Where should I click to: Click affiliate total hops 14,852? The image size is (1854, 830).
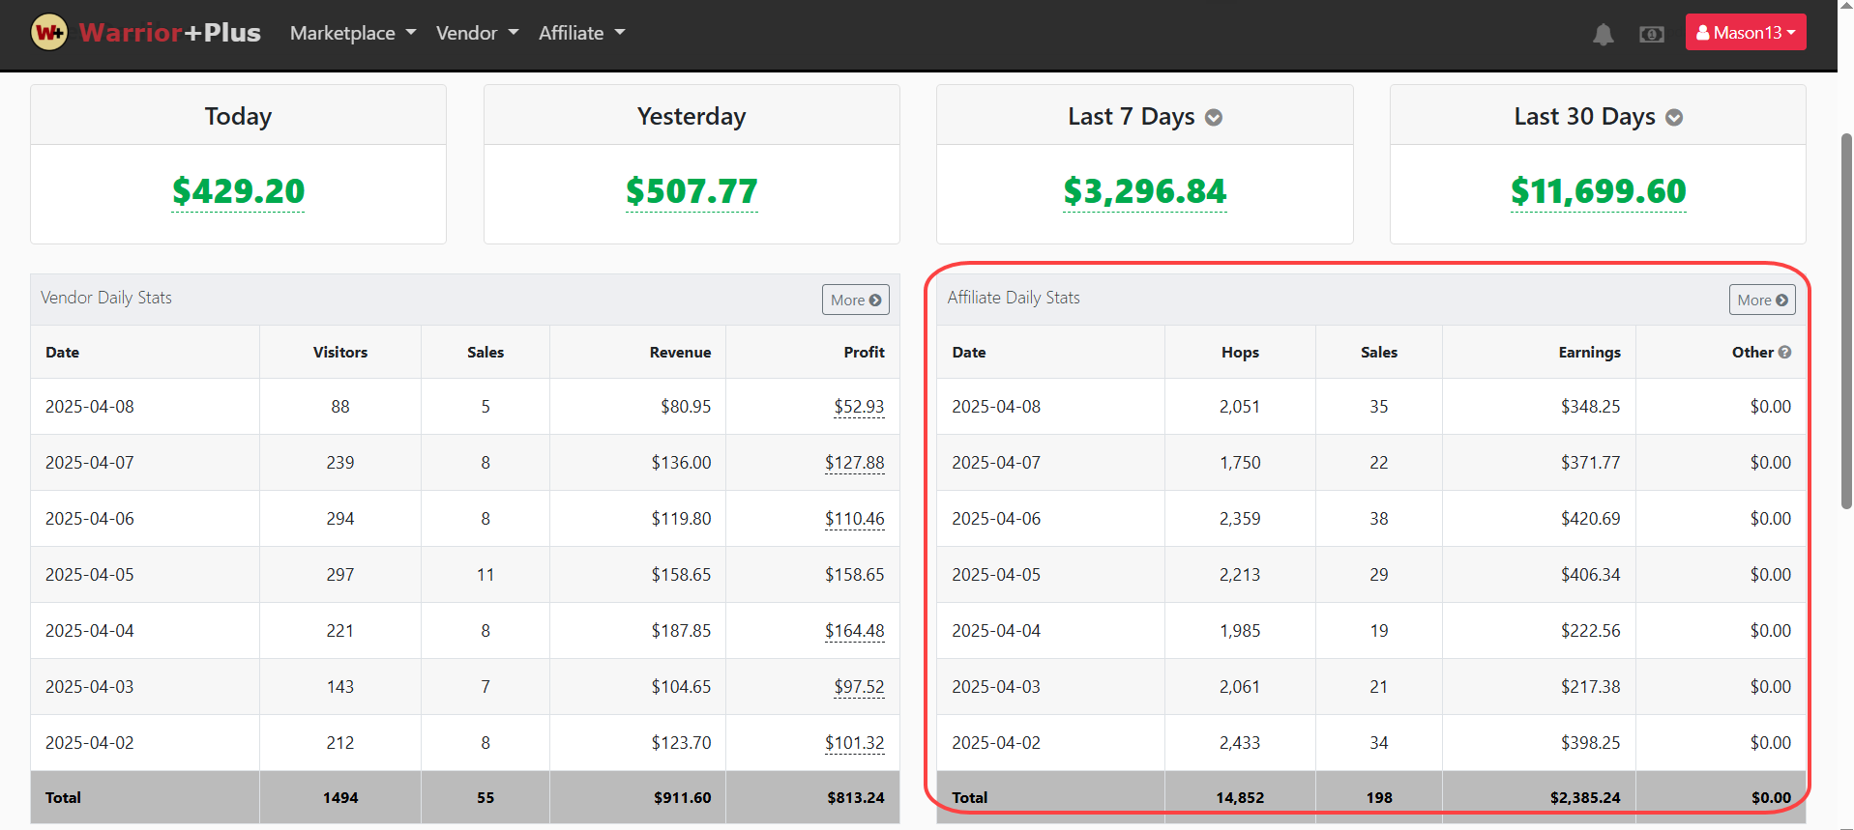tap(1240, 798)
